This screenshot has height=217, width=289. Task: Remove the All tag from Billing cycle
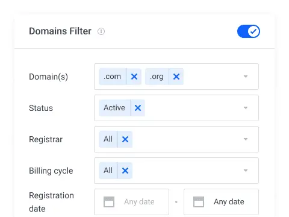click(x=125, y=171)
